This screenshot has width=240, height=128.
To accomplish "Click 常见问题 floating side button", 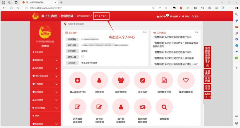I will pyautogui.click(x=207, y=80).
